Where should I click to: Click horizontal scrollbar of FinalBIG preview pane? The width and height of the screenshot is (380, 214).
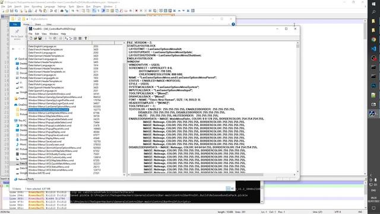tap(211, 175)
